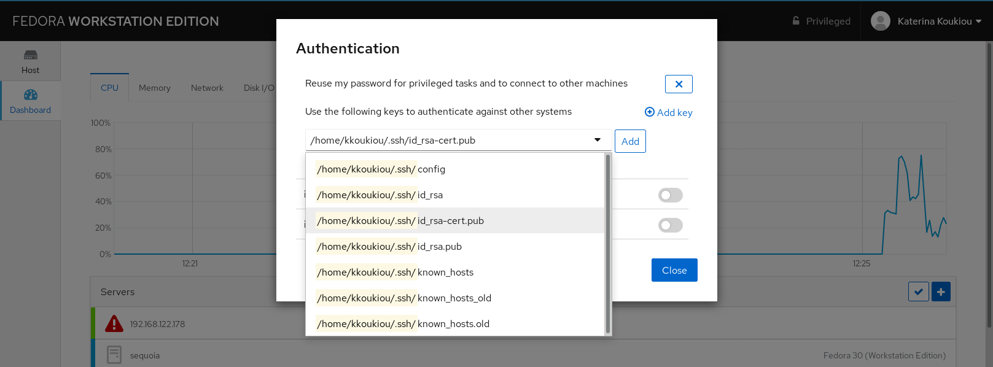
Task: Toggle the first key switch on
Action: [x=670, y=195]
